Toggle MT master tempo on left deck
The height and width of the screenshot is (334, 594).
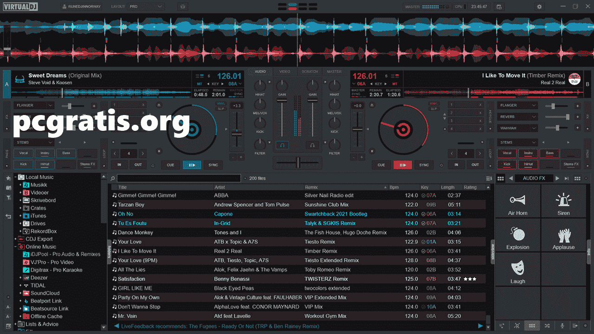pos(199,84)
